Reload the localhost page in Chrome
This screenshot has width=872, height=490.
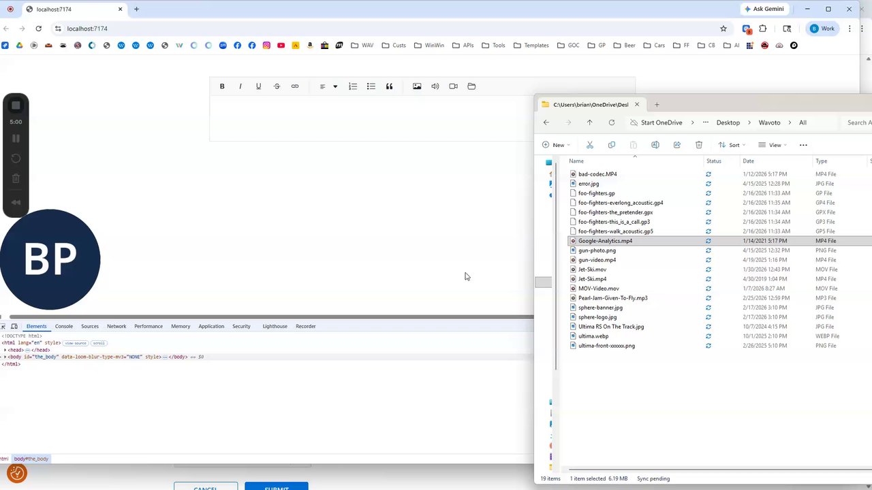pyautogui.click(x=38, y=29)
